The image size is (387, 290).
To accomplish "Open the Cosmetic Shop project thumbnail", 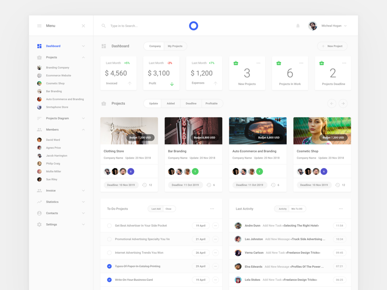I will pyautogui.click(x=322, y=130).
